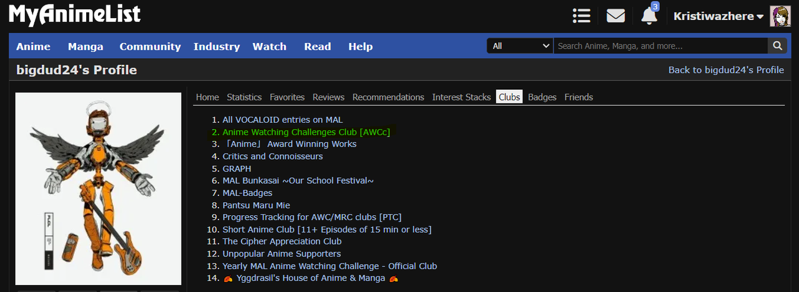Open the Read menu
The image size is (799, 292).
[318, 46]
